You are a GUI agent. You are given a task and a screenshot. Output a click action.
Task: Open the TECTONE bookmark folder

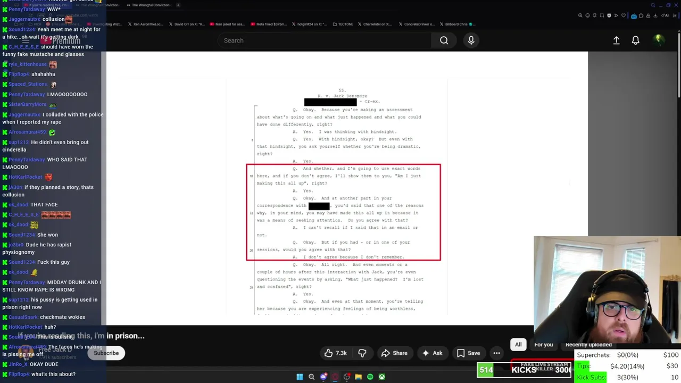(342, 24)
